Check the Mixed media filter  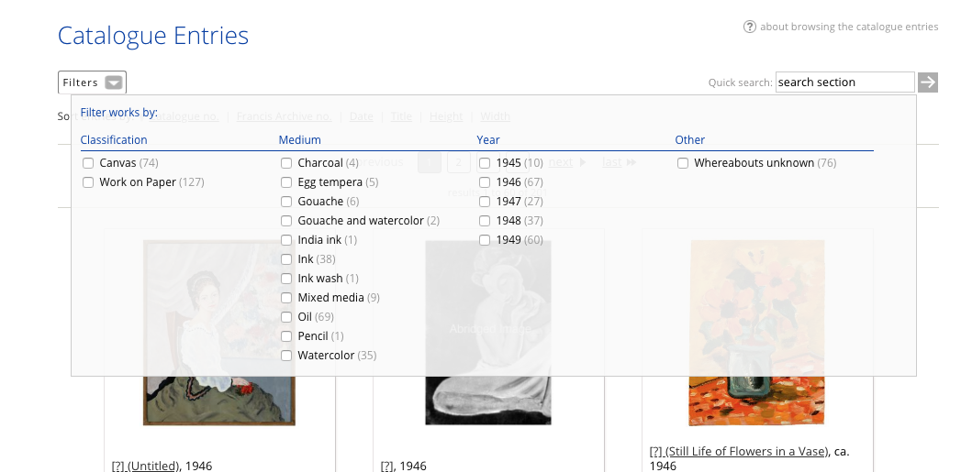tap(286, 298)
